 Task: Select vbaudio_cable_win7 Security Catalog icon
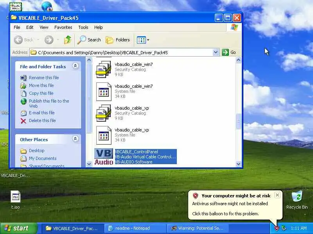pos(103,69)
